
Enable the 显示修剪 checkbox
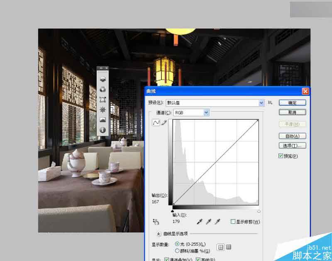click(x=233, y=222)
